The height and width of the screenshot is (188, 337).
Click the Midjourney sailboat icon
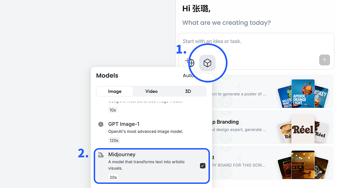click(101, 155)
